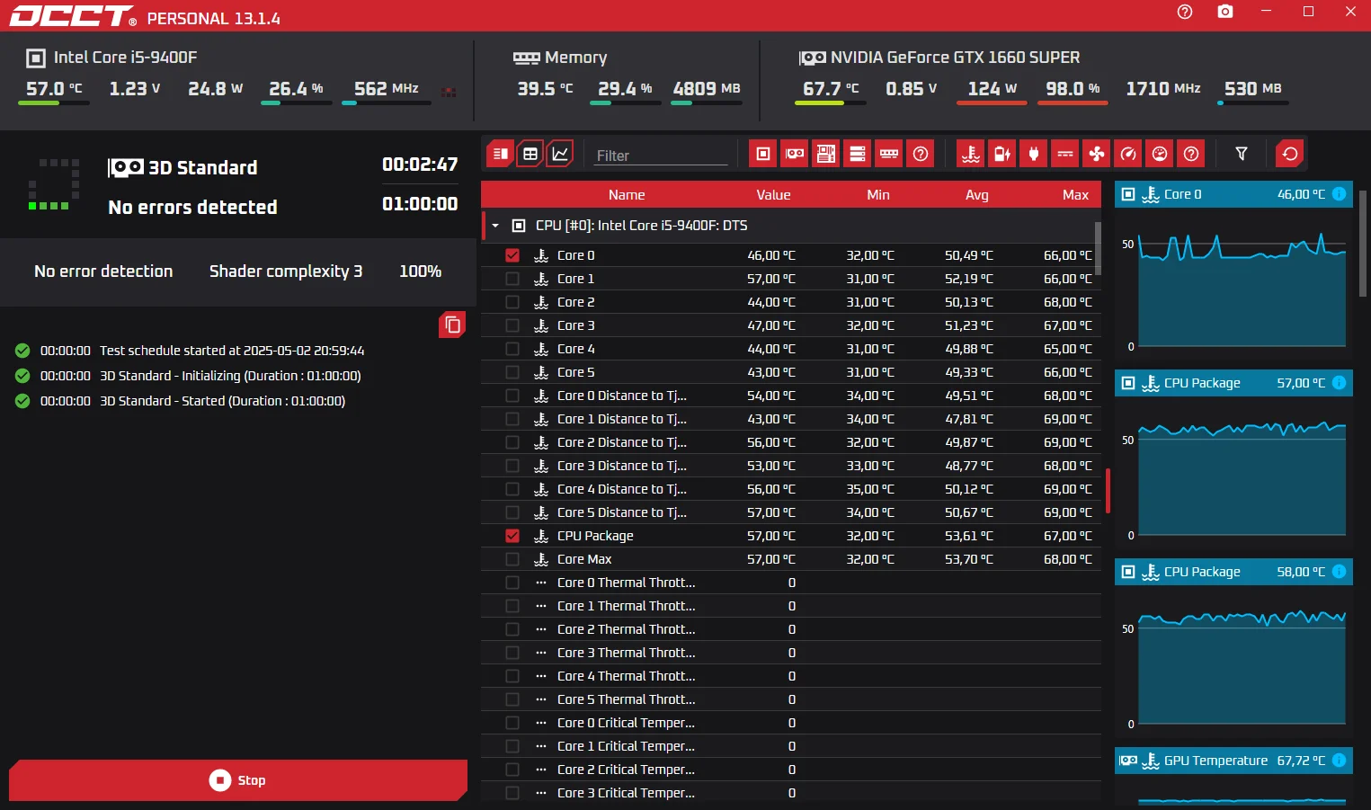The width and height of the screenshot is (1371, 810).
Task: Filter sensors by voltage type icon
Action: coord(1065,154)
